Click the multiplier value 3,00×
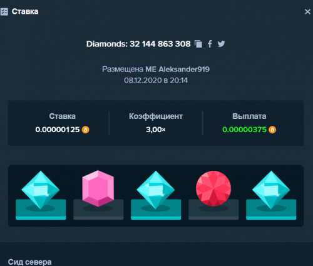Screen dimensions: 313x266 156,130
